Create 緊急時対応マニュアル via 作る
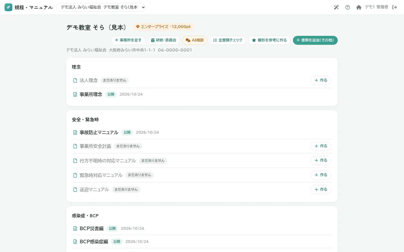Image resolution: width=404 pixels, height=252 pixels. click(x=321, y=175)
